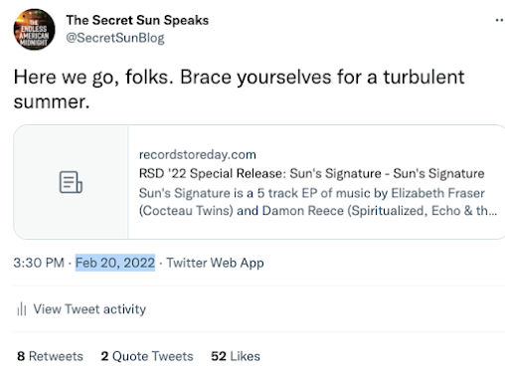View the 52 Likes list
This screenshot has height=372, width=505.
click(236, 356)
